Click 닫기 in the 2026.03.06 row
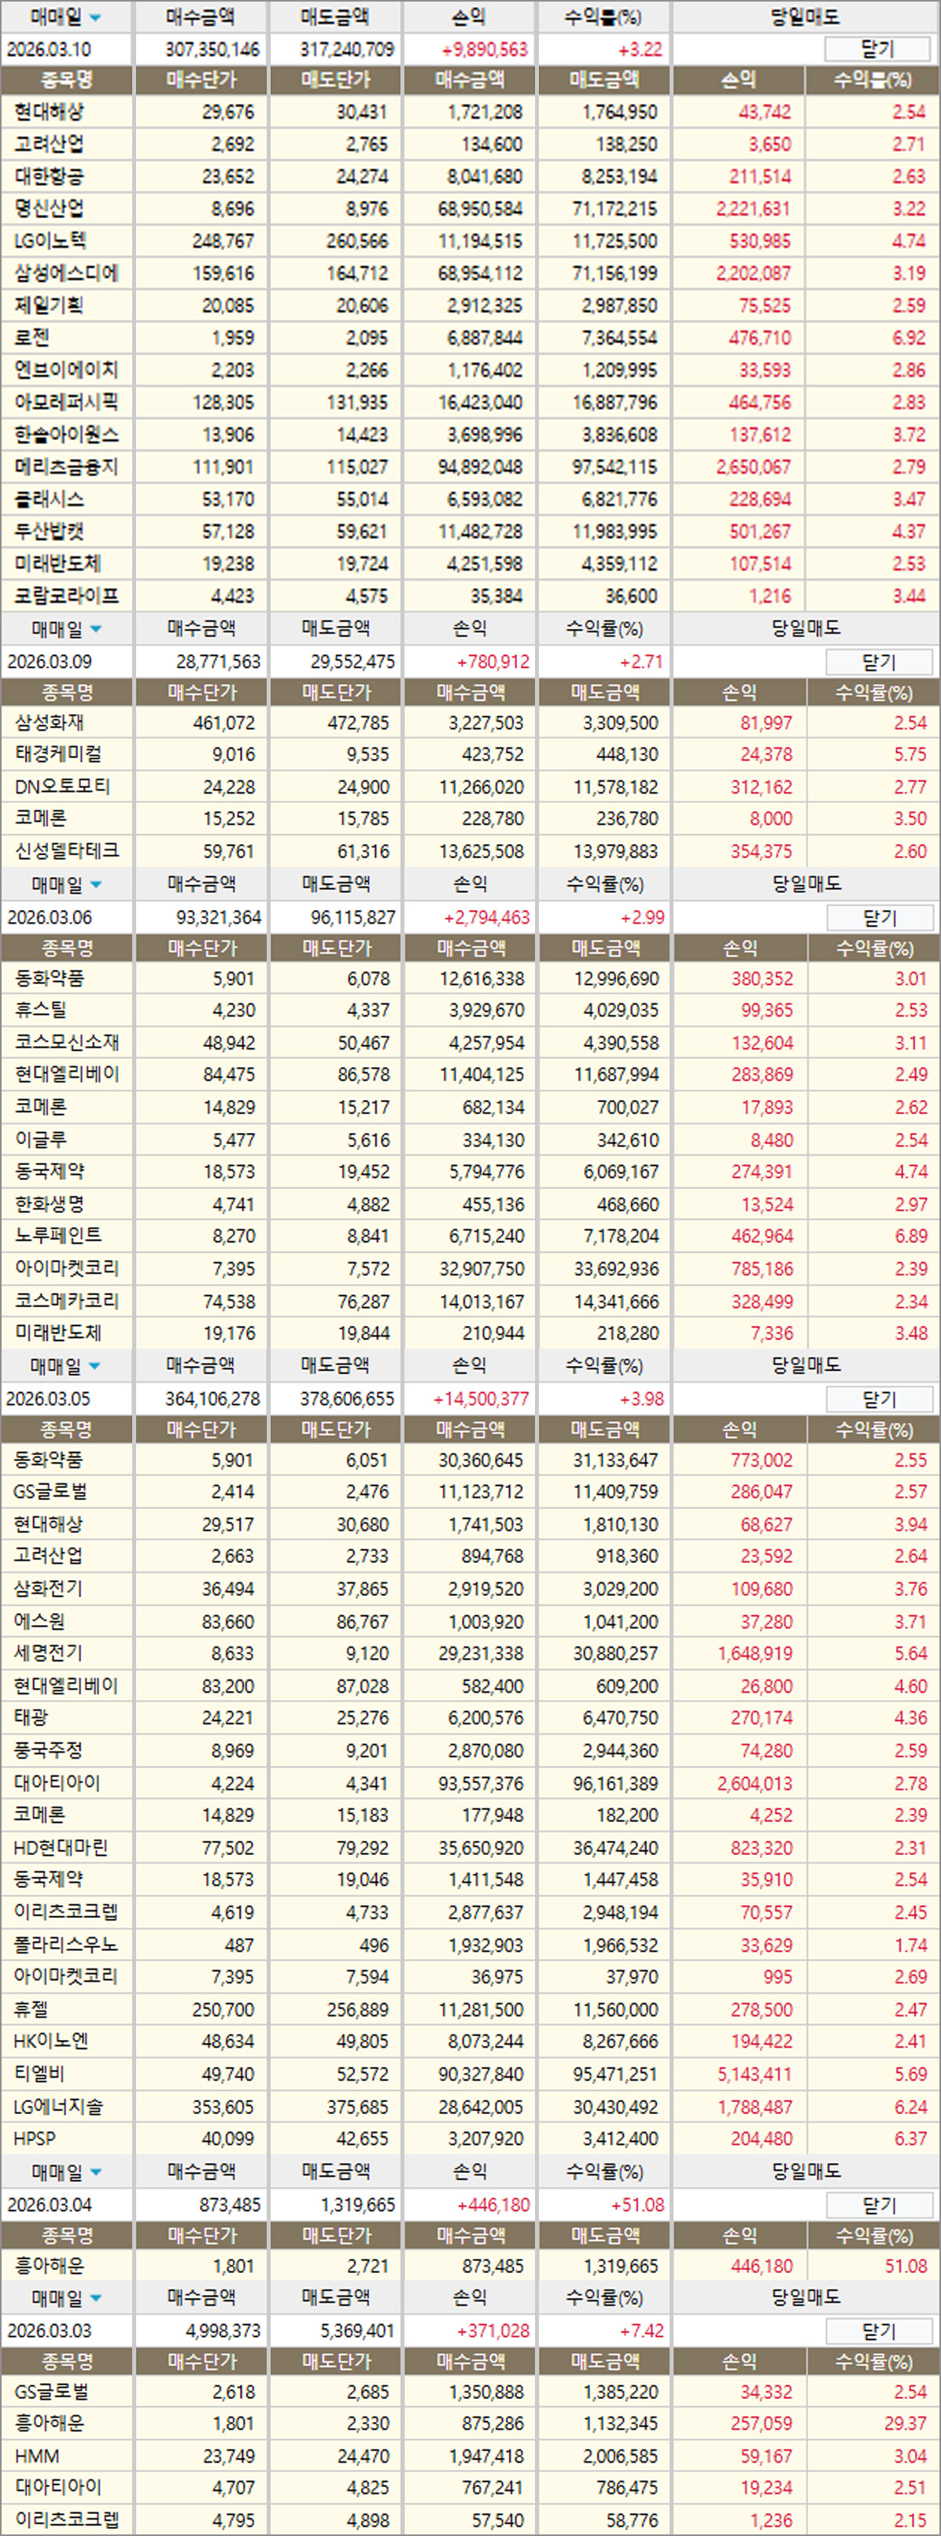Screen dimensions: 941x2536 click(x=878, y=917)
